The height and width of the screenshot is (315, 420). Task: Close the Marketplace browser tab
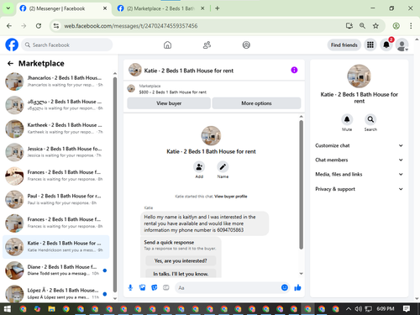point(202,8)
